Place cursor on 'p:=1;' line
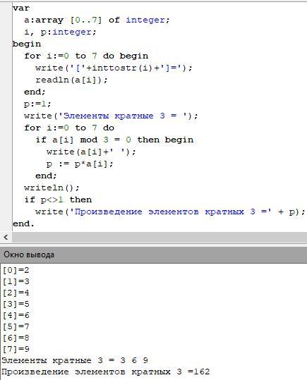 click(x=37, y=104)
